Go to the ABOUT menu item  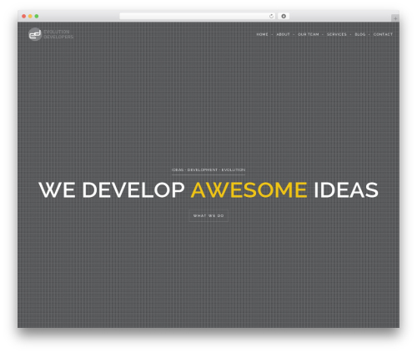point(283,34)
